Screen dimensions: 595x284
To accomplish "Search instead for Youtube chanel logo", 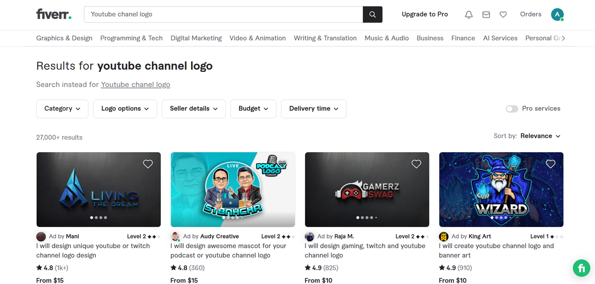I will (135, 84).
